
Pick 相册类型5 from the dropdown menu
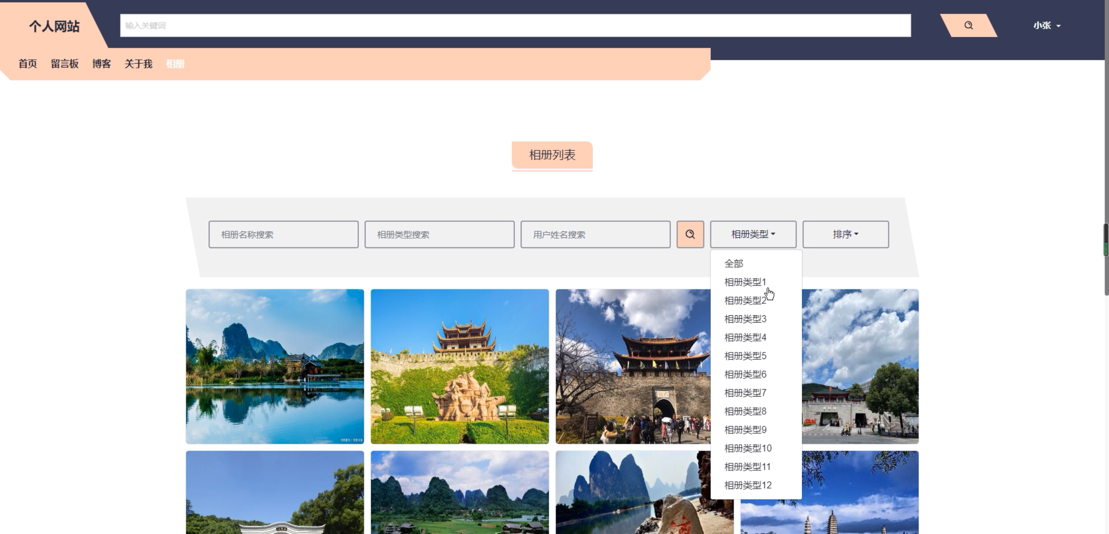point(745,356)
